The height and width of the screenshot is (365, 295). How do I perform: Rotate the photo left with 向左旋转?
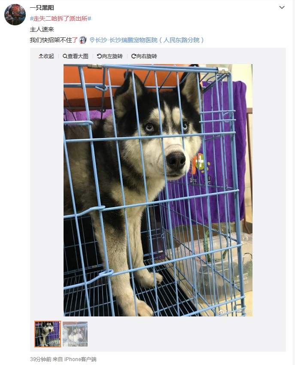click(x=110, y=56)
